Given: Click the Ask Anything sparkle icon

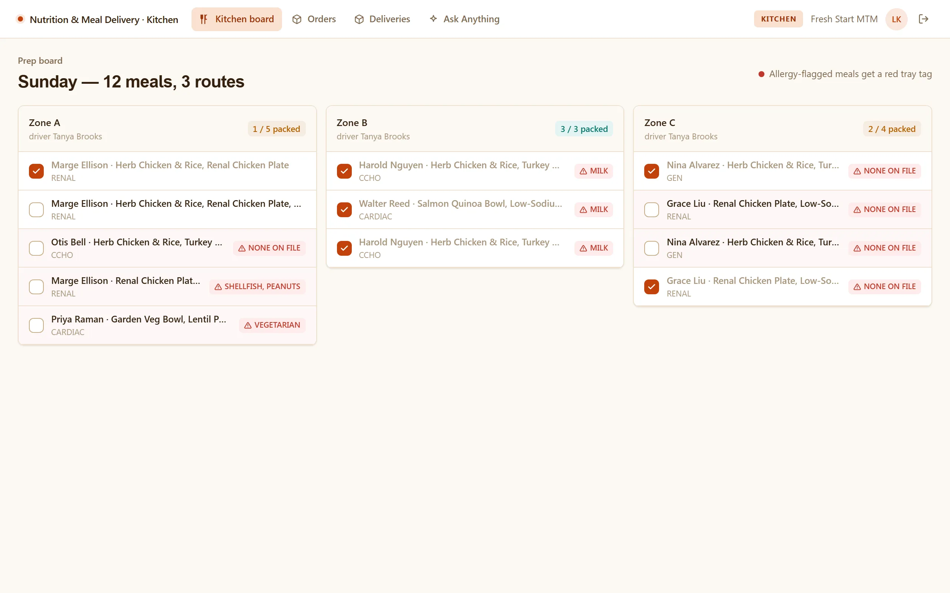Looking at the screenshot, I should (433, 19).
